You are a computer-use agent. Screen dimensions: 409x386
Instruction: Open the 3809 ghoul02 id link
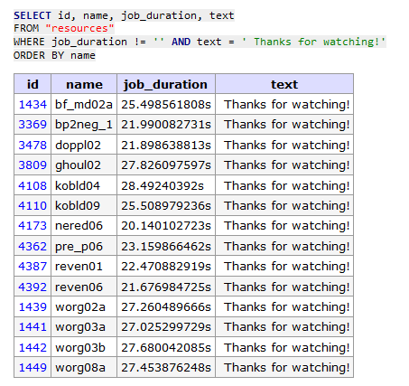pyautogui.click(x=33, y=165)
